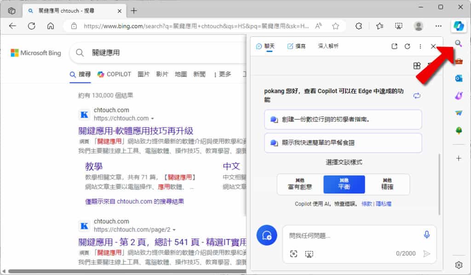Open sidebar Search icon
The width and height of the screenshot is (471, 275).
click(x=459, y=44)
